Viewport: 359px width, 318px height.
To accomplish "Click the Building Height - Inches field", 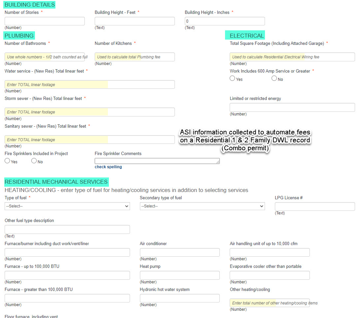I will (225, 21).
